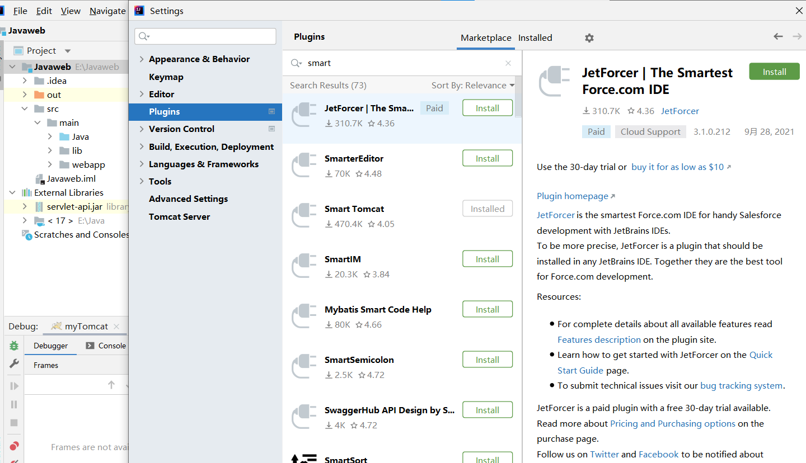The image size is (806, 463).
Task: Open the Plugin homepage link
Action: point(576,196)
